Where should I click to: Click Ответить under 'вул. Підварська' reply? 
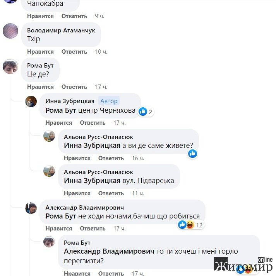coord(111,193)
